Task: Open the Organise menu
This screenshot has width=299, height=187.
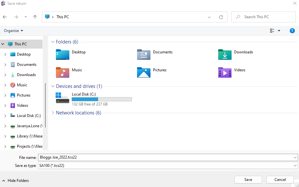Action: point(13,31)
